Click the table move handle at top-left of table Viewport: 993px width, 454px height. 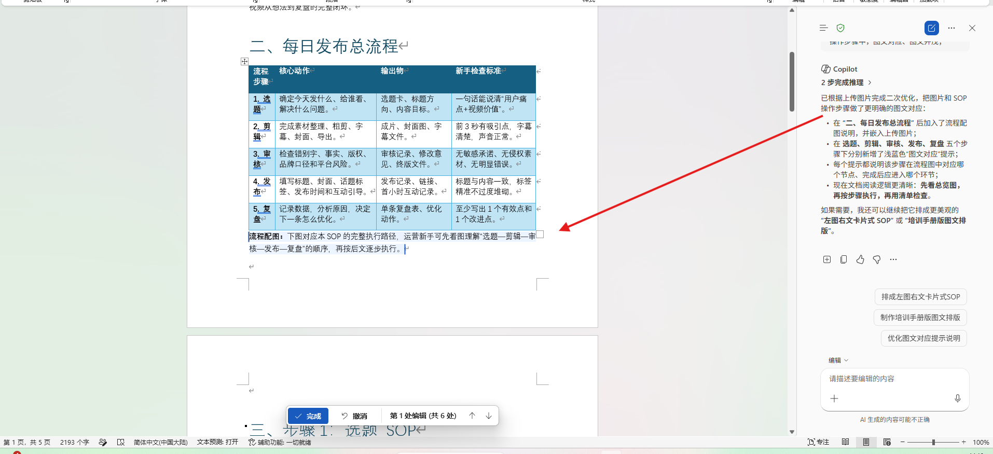tap(244, 61)
